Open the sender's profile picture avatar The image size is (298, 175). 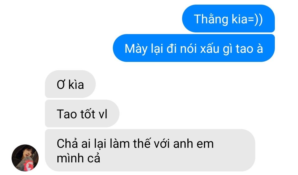click(25, 158)
